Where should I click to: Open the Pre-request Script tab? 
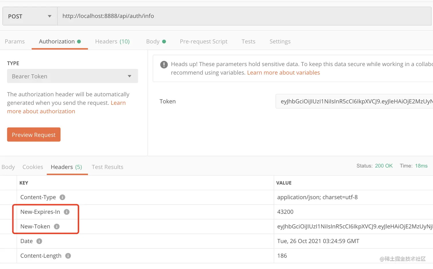[203, 41]
